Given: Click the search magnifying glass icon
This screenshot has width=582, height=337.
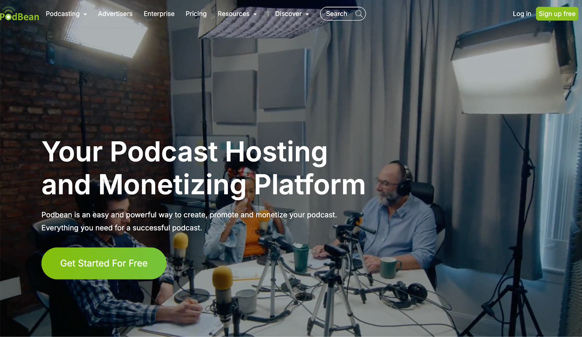Looking at the screenshot, I should (359, 13).
